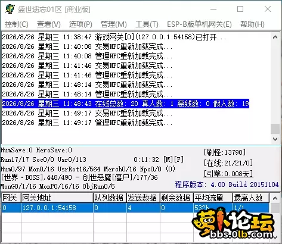Viewport: 282px width, 244px height.
Task: Select the 11:41:46 交易NPC重新加载完成 log line
Action: [87, 65]
